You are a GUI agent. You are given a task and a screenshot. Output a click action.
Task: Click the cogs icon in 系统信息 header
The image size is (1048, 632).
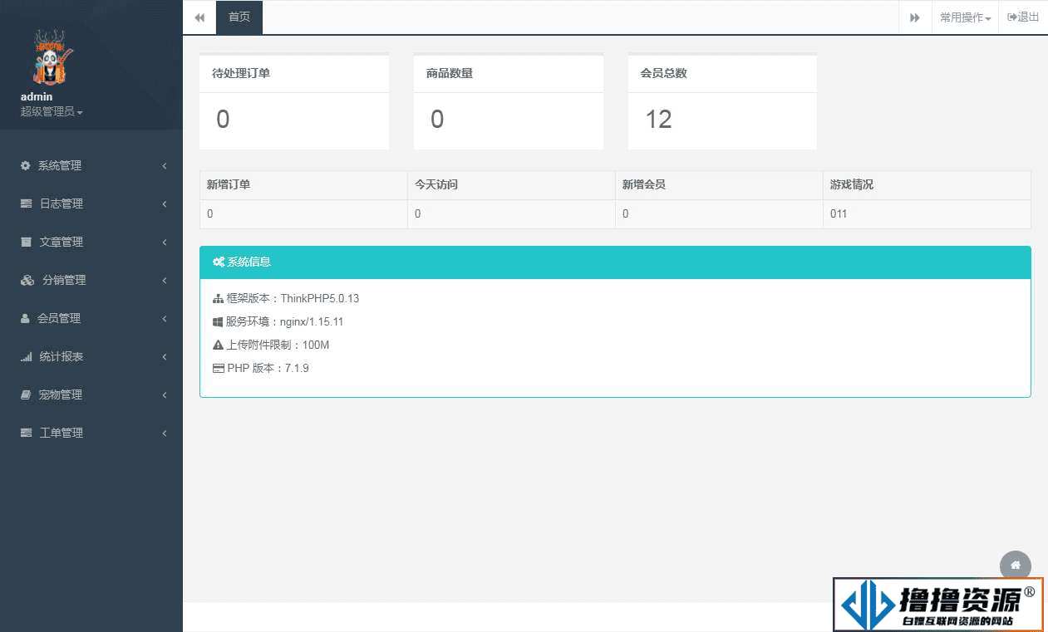point(219,262)
